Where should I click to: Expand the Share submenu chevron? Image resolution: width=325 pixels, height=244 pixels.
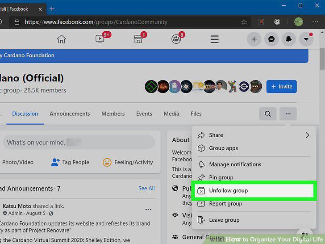point(307,135)
